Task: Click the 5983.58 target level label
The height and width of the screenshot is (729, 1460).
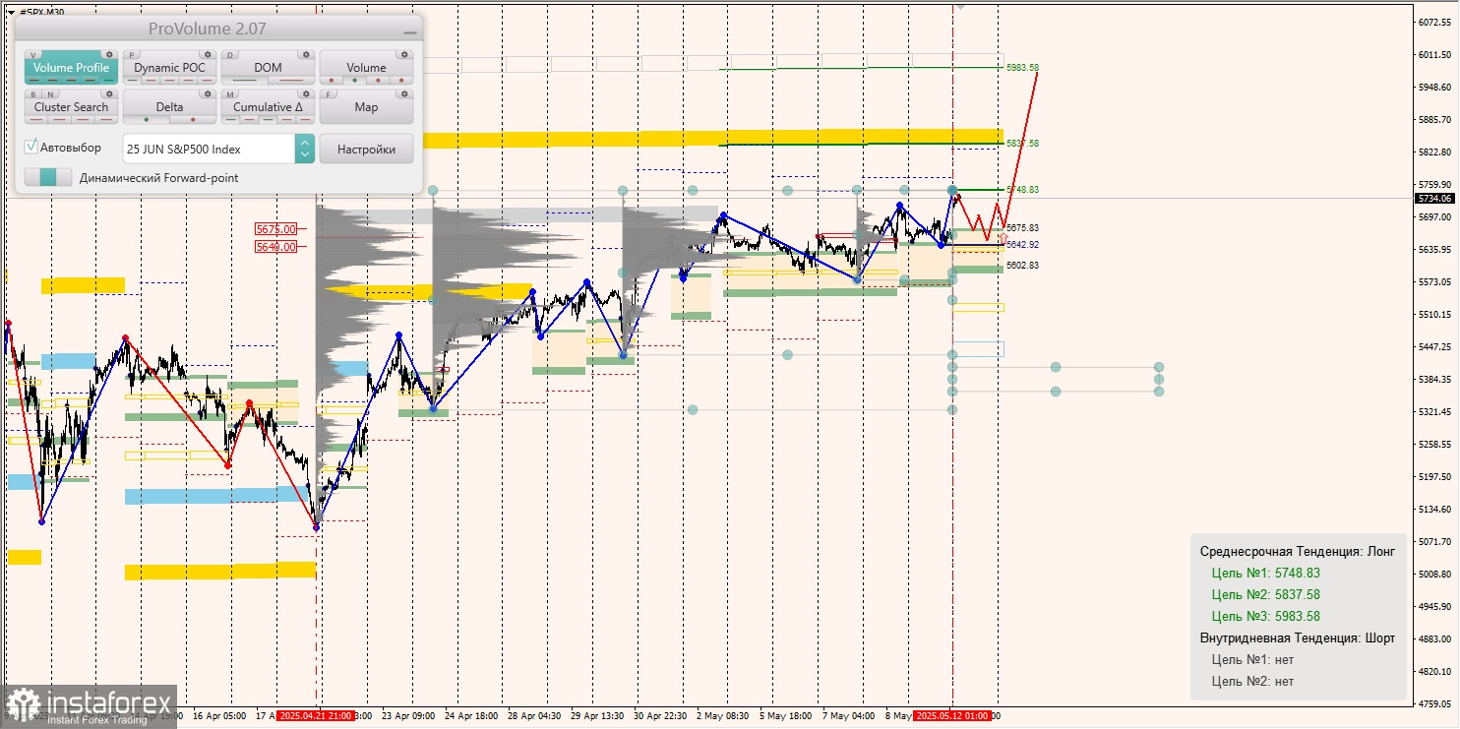Action: point(1023,68)
